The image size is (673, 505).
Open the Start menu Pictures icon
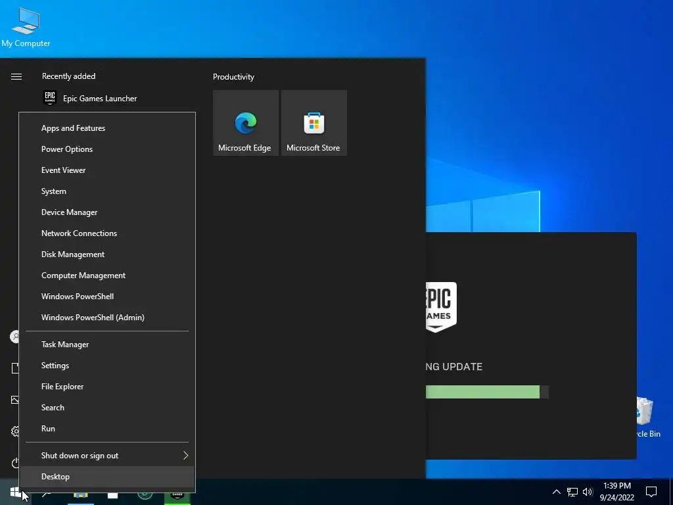14,400
